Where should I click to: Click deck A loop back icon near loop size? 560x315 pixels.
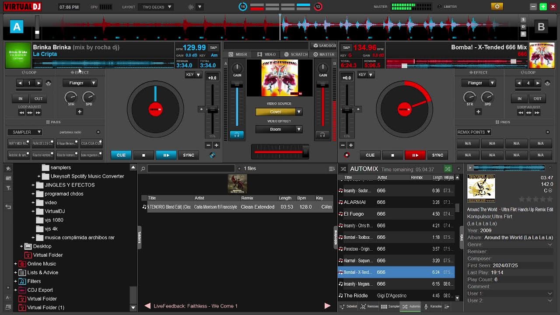click(48, 83)
